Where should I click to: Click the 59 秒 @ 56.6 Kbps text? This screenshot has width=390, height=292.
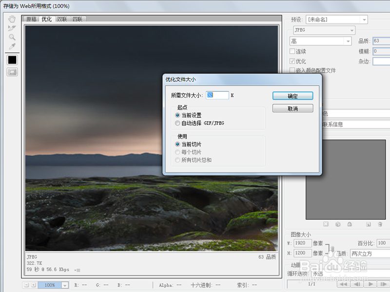pyautogui.click(x=48, y=270)
